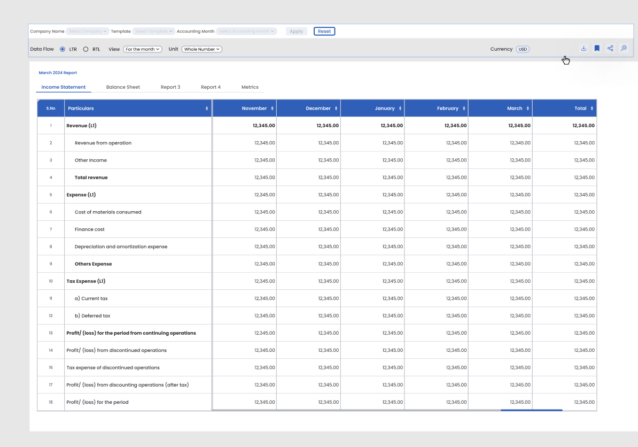Sort the December column
638x447 pixels.
336,109
